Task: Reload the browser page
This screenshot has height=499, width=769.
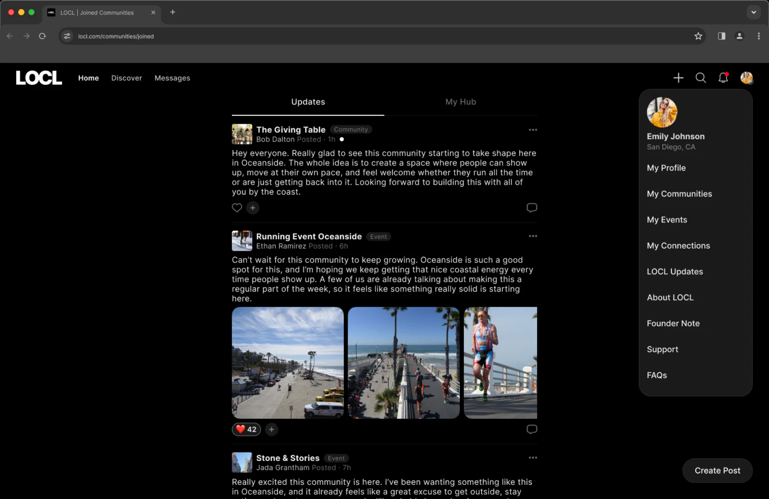Action: pos(42,36)
